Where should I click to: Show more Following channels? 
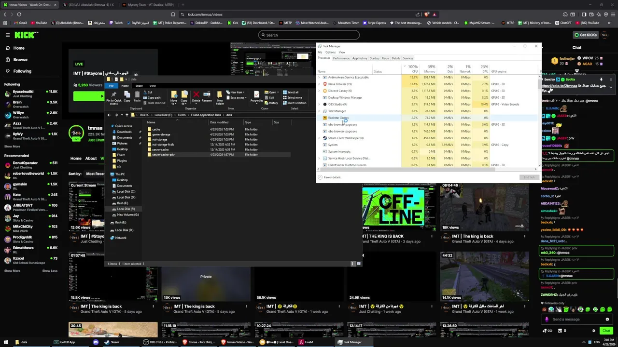13,147
